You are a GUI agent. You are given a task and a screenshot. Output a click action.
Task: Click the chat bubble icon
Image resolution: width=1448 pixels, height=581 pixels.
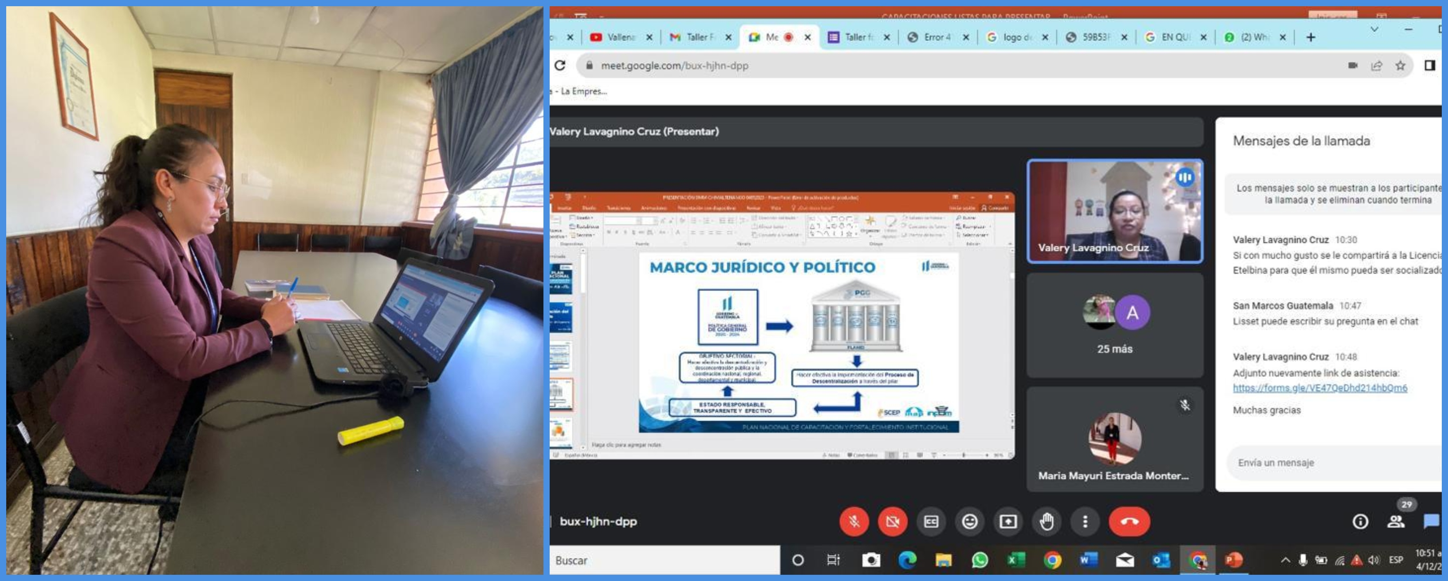(1431, 522)
